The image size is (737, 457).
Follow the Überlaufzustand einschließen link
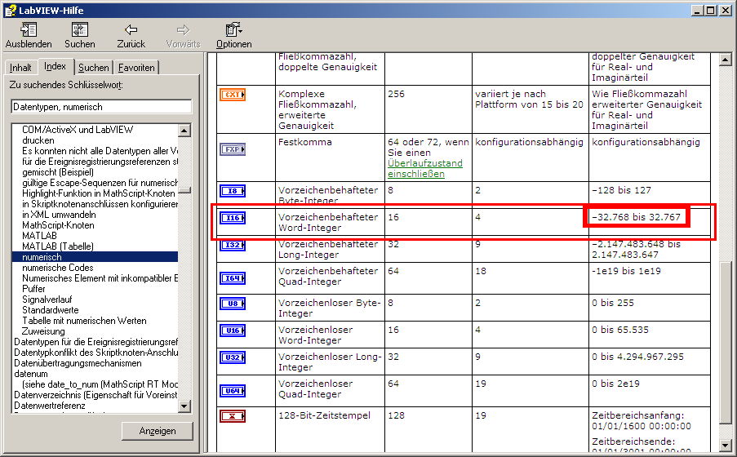tap(425, 168)
